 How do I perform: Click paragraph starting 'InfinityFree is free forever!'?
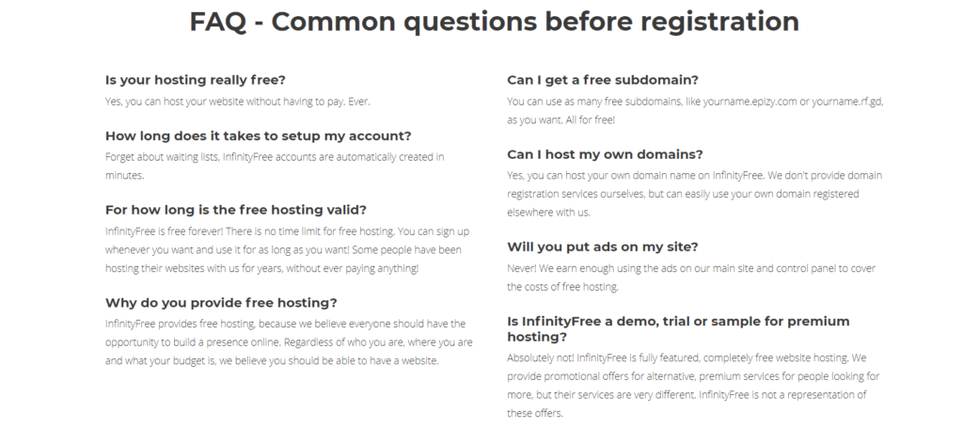(288, 249)
